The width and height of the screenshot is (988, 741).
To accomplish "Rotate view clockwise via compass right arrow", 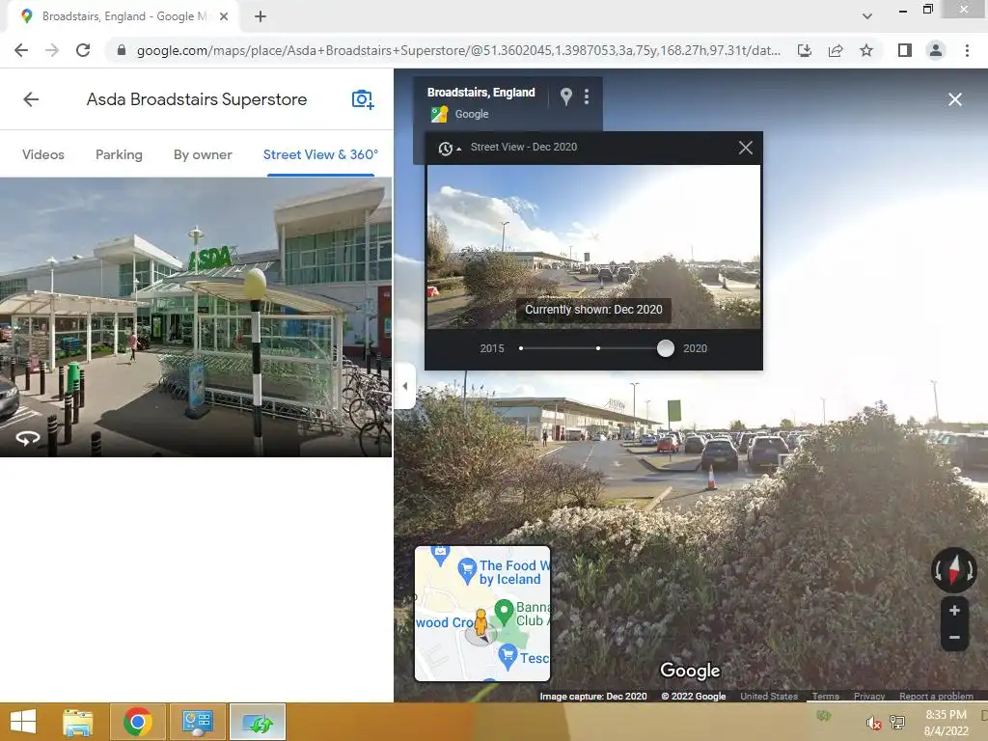I will click(x=970, y=571).
